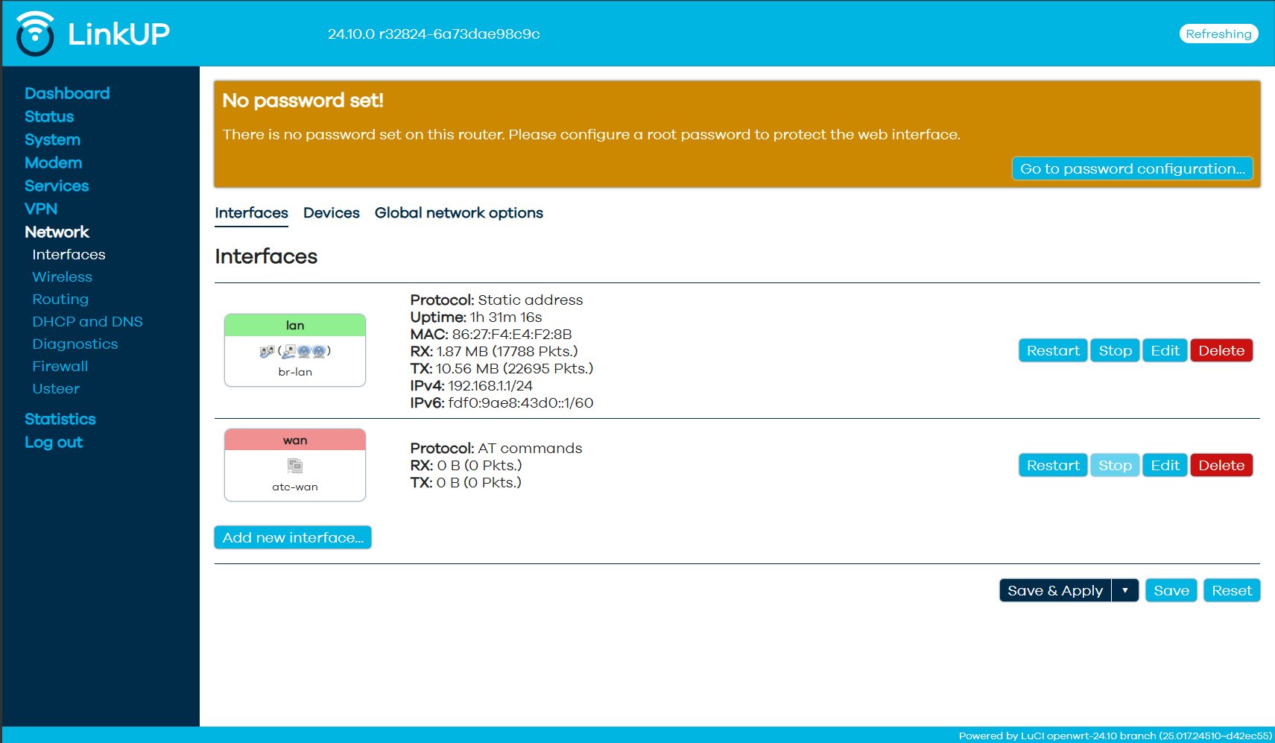Open the Global network options tab
The width and height of the screenshot is (1275, 743).
458,213
